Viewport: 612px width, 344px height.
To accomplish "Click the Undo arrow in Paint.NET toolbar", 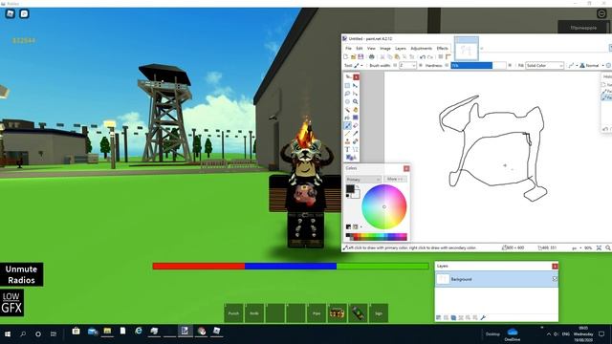I will tap(423, 57).
